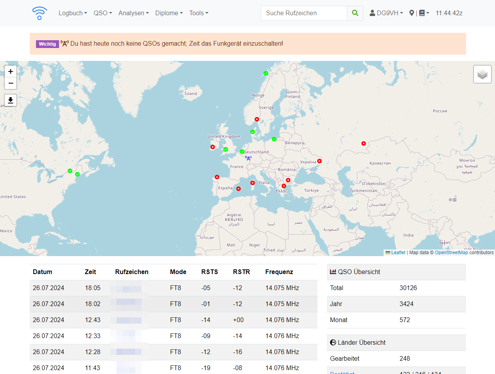Image resolution: width=495 pixels, height=374 pixels.
Task: Click the Leaflet attribution link
Action: (398, 253)
